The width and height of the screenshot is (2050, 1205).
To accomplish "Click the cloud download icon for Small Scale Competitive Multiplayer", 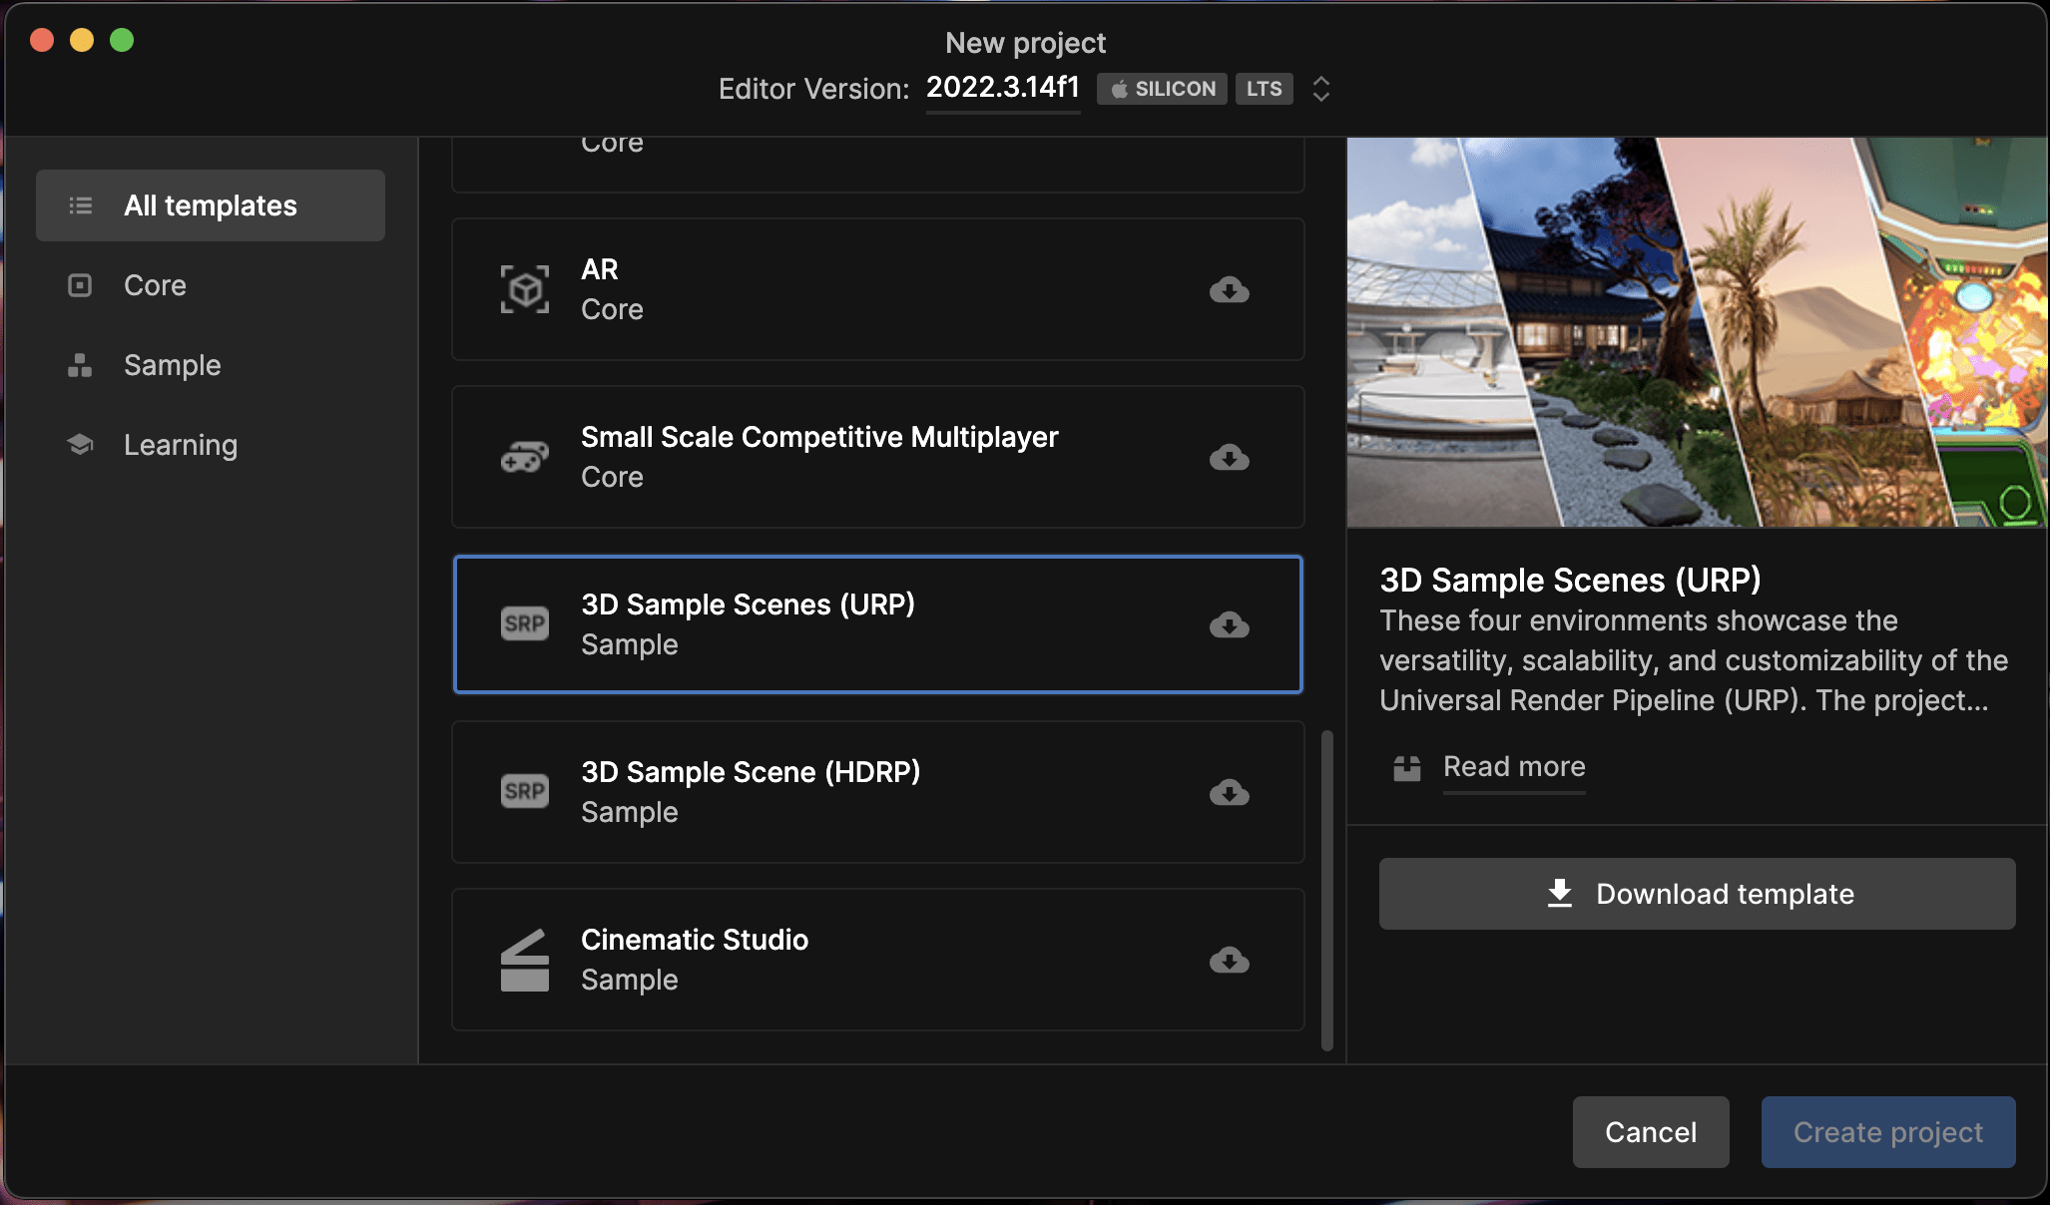I will point(1229,458).
